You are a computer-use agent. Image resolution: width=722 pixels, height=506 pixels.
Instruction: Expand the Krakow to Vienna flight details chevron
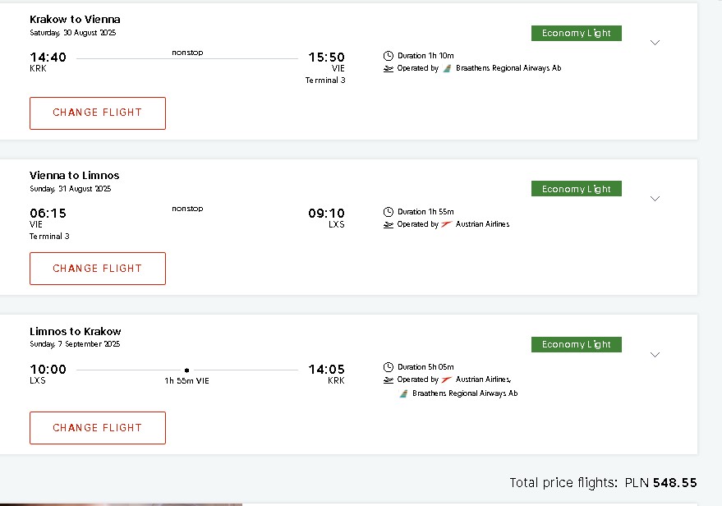pos(655,43)
